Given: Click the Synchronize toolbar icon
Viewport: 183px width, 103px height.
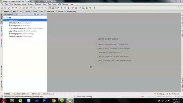Looking at the screenshot, I should tap(9, 8).
